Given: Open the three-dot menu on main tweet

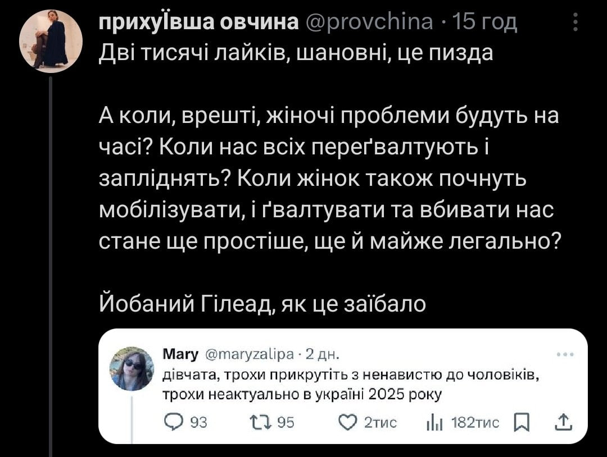Looking at the screenshot, I should [576, 22].
